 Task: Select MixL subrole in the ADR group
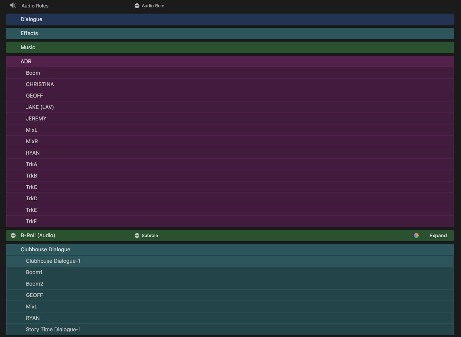point(230,130)
